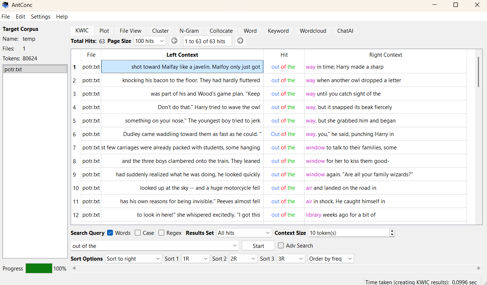Click the next page arrow icon
The height and width of the screenshot is (285, 487).
coord(240,41)
